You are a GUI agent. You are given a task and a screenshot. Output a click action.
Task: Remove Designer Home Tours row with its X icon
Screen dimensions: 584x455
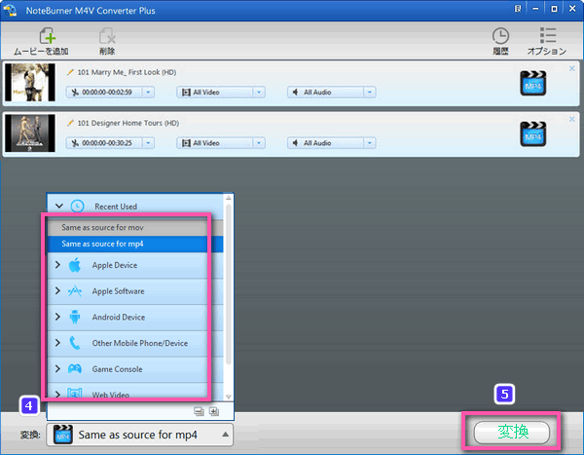pos(572,119)
